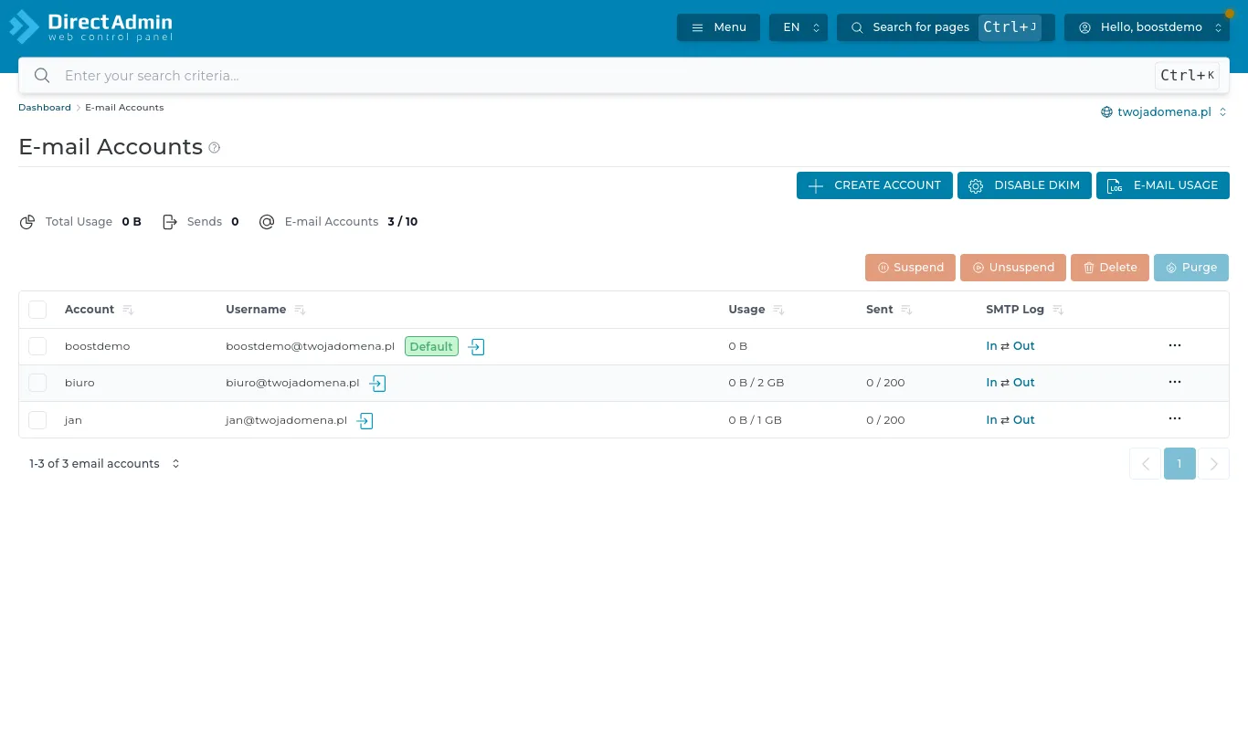This screenshot has height=749, width=1248.
Task: Click the Purge button
Action: coord(1191,268)
